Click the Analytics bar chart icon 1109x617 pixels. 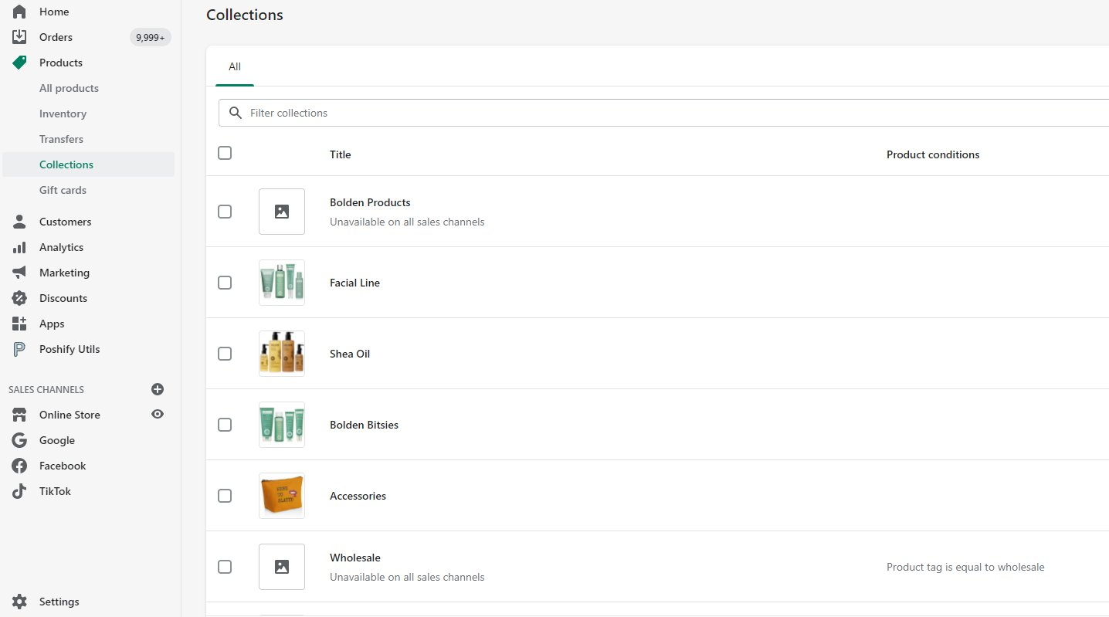click(x=19, y=247)
